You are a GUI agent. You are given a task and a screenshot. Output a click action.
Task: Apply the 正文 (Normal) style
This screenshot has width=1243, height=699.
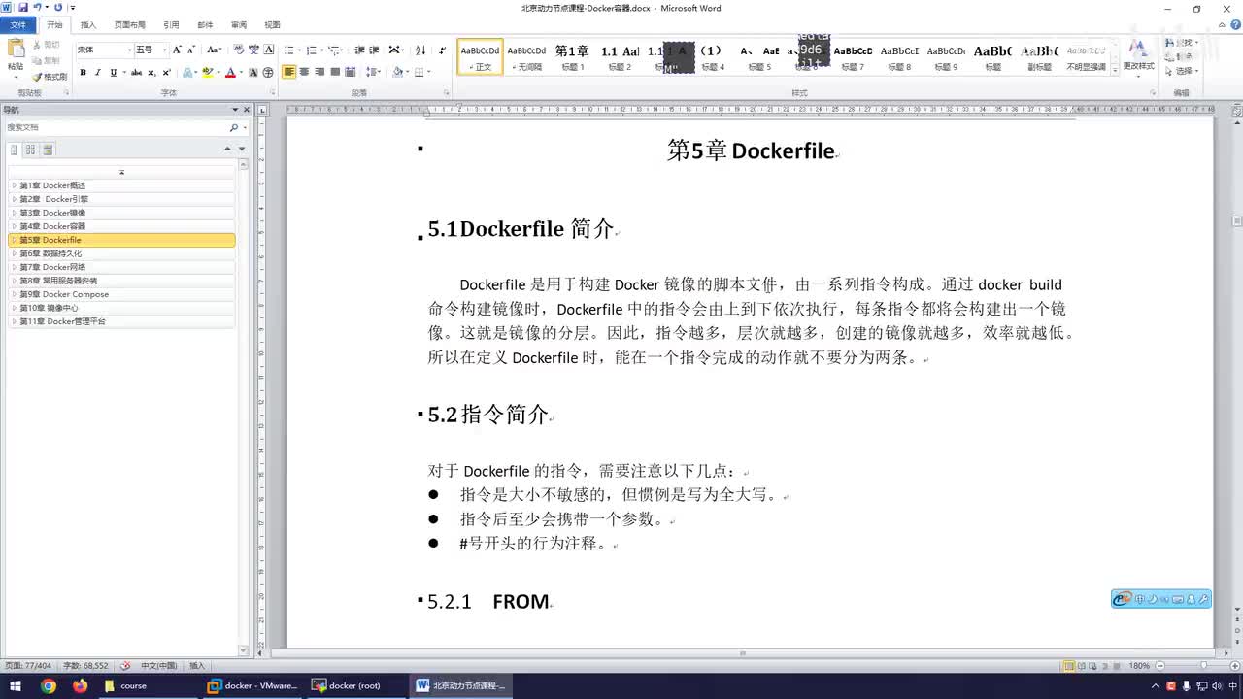(481, 57)
